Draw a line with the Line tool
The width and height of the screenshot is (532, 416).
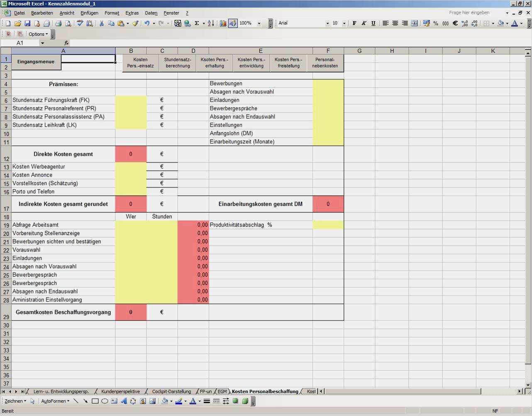pyautogui.click(x=76, y=401)
